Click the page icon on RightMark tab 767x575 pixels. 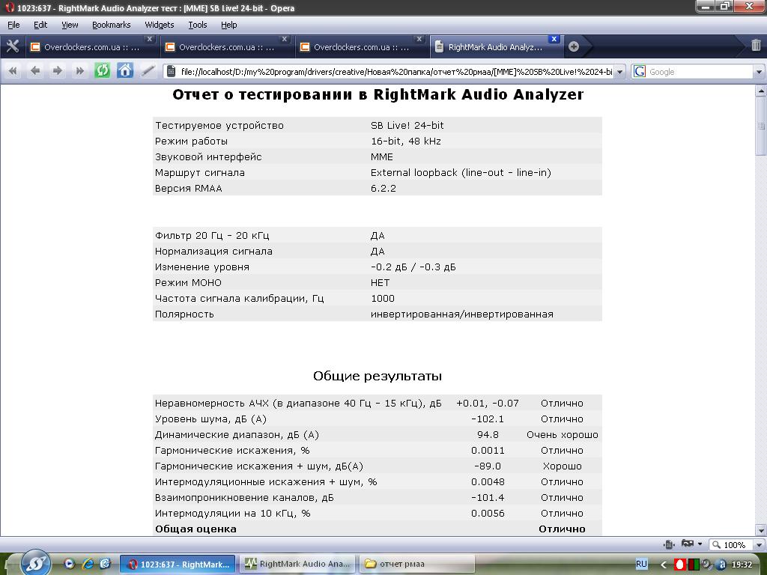click(x=439, y=46)
